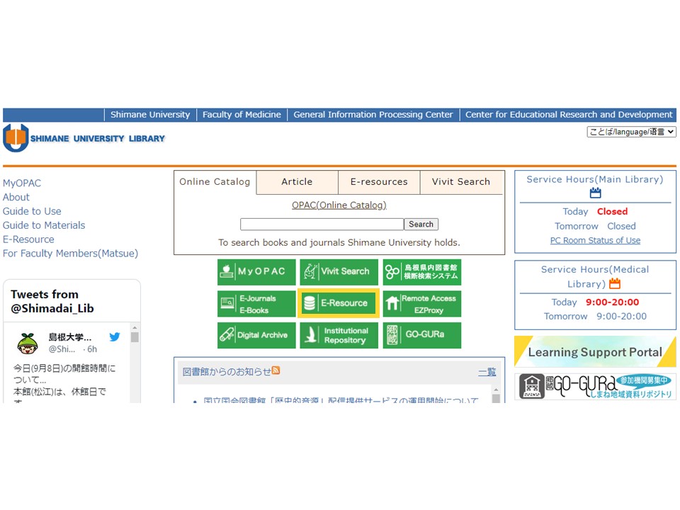The height and width of the screenshot is (510, 680).
Task: Click the RSS feed icon beside 図書館からのお知らせ
Action: point(276,370)
